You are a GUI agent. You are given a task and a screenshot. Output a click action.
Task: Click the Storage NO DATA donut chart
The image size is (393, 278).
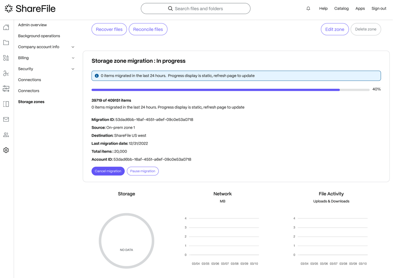point(126,241)
